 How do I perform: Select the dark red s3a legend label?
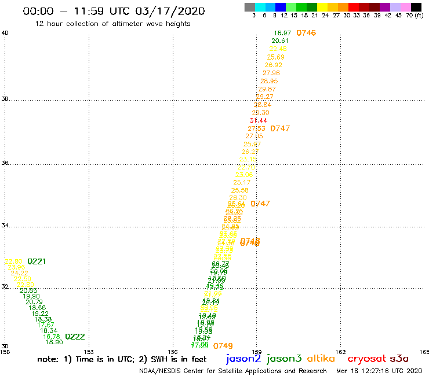[399, 359]
